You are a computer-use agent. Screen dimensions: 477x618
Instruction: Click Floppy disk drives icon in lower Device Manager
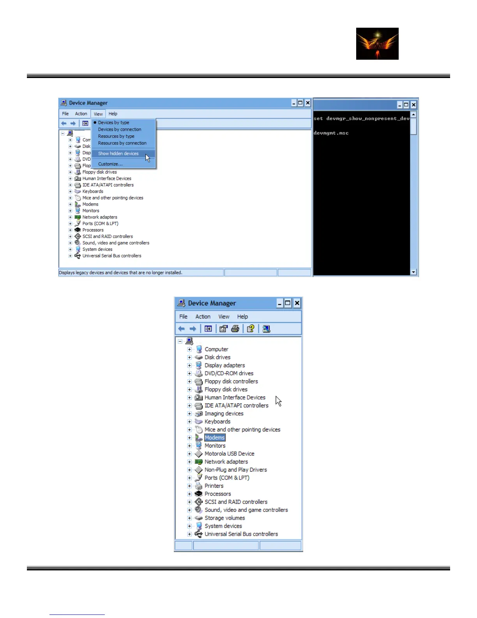tap(199, 389)
